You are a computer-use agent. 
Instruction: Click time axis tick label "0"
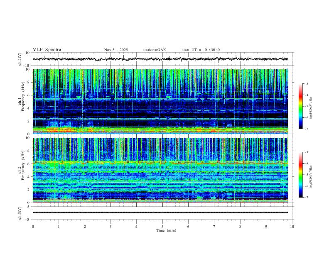(x=33, y=227)
